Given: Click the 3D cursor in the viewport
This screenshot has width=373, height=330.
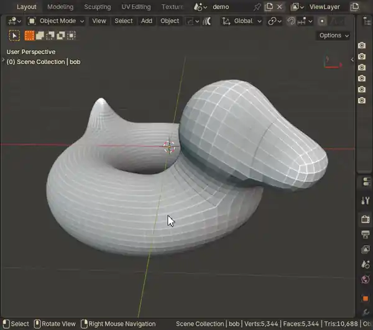Looking at the screenshot, I should (x=169, y=147).
